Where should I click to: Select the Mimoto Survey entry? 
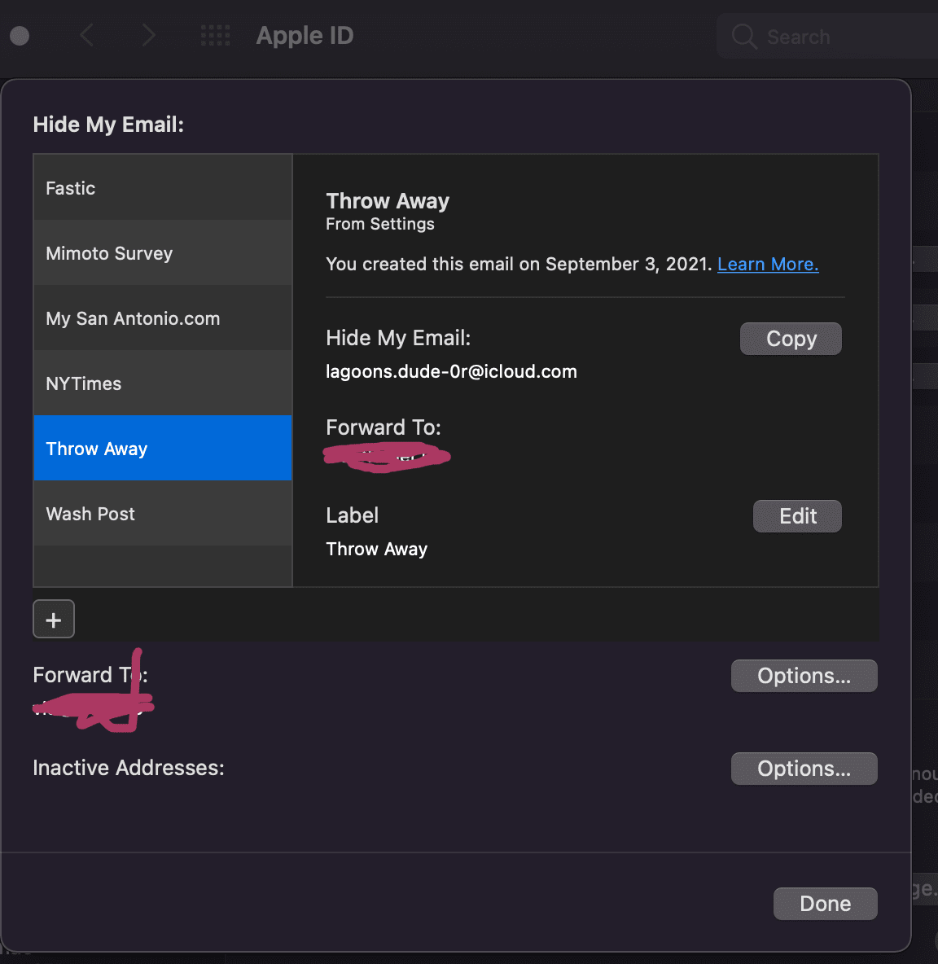[163, 253]
